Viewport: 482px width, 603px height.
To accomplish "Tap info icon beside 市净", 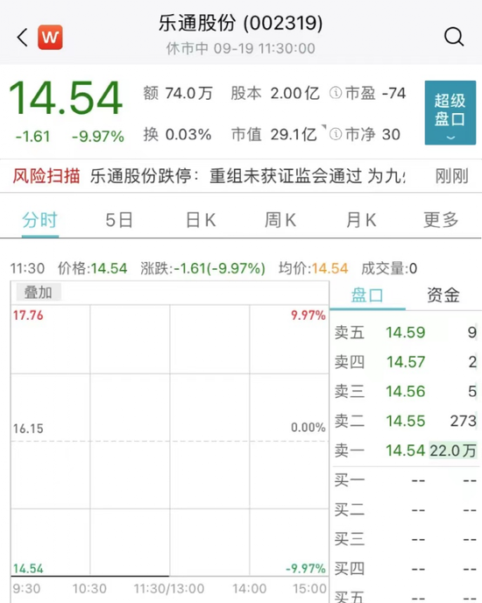I will click(336, 134).
